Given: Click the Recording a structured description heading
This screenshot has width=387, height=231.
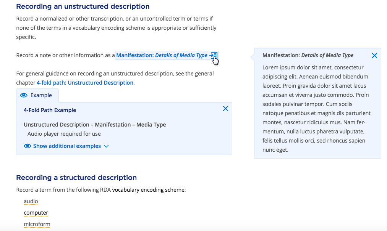Looking at the screenshot, I should click(x=76, y=178).
